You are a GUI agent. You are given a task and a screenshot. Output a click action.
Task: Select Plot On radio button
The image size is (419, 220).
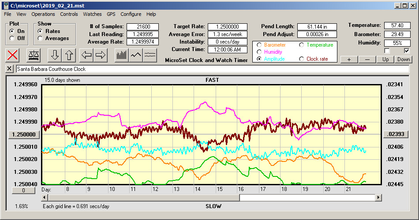coord(11,31)
